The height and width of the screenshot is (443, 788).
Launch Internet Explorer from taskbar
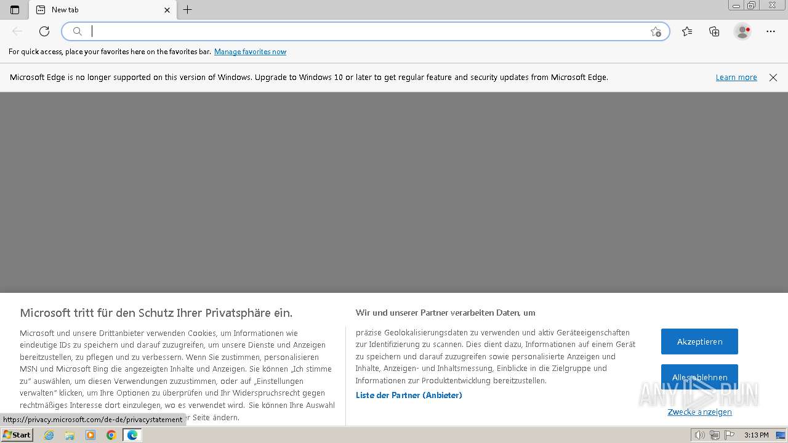coord(49,435)
